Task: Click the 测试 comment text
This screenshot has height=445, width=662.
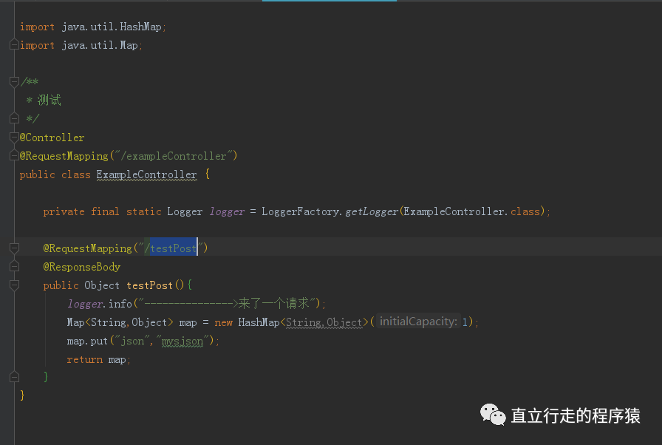Action: 49,100
